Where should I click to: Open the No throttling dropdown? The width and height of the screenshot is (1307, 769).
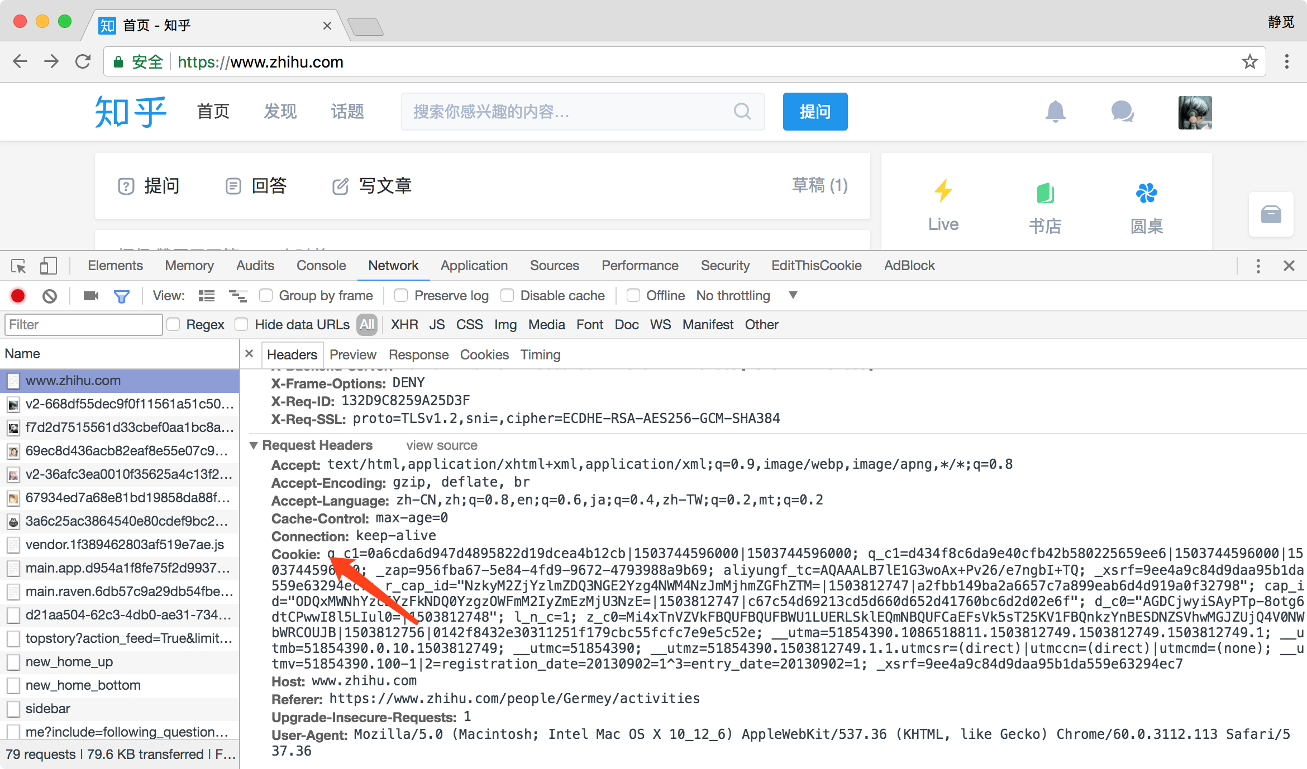[746, 295]
